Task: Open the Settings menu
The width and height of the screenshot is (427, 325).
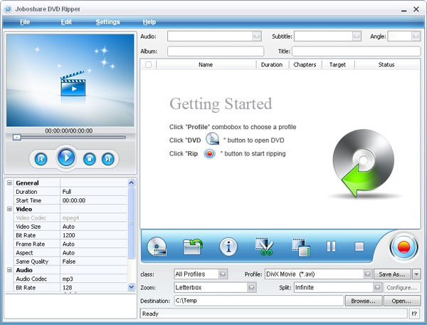Action: click(108, 22)
